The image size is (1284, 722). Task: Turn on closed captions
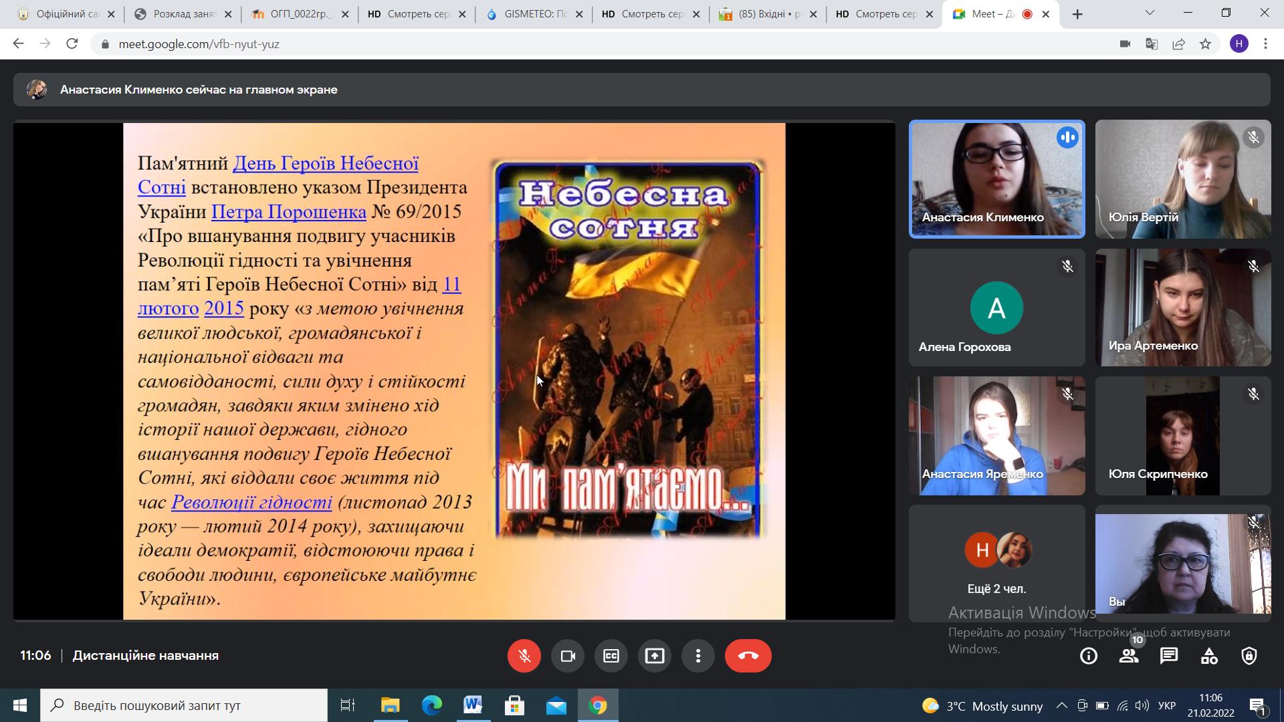[611, 656]
